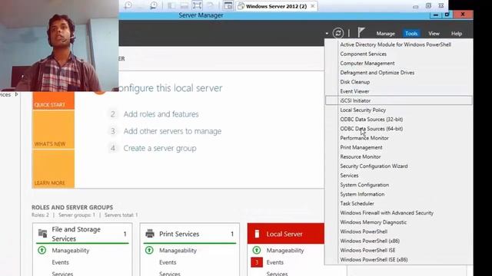Click Manageability text under Print Services
This screenshot has height=276, width=492.
coord(178,251)
